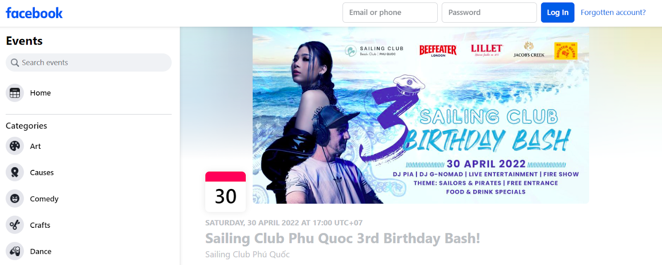Click the Sailing Club Phu Quoc 3rd Birthday Bash title
662x265 pixels.
pyautogui.click(x=343, y=239)
